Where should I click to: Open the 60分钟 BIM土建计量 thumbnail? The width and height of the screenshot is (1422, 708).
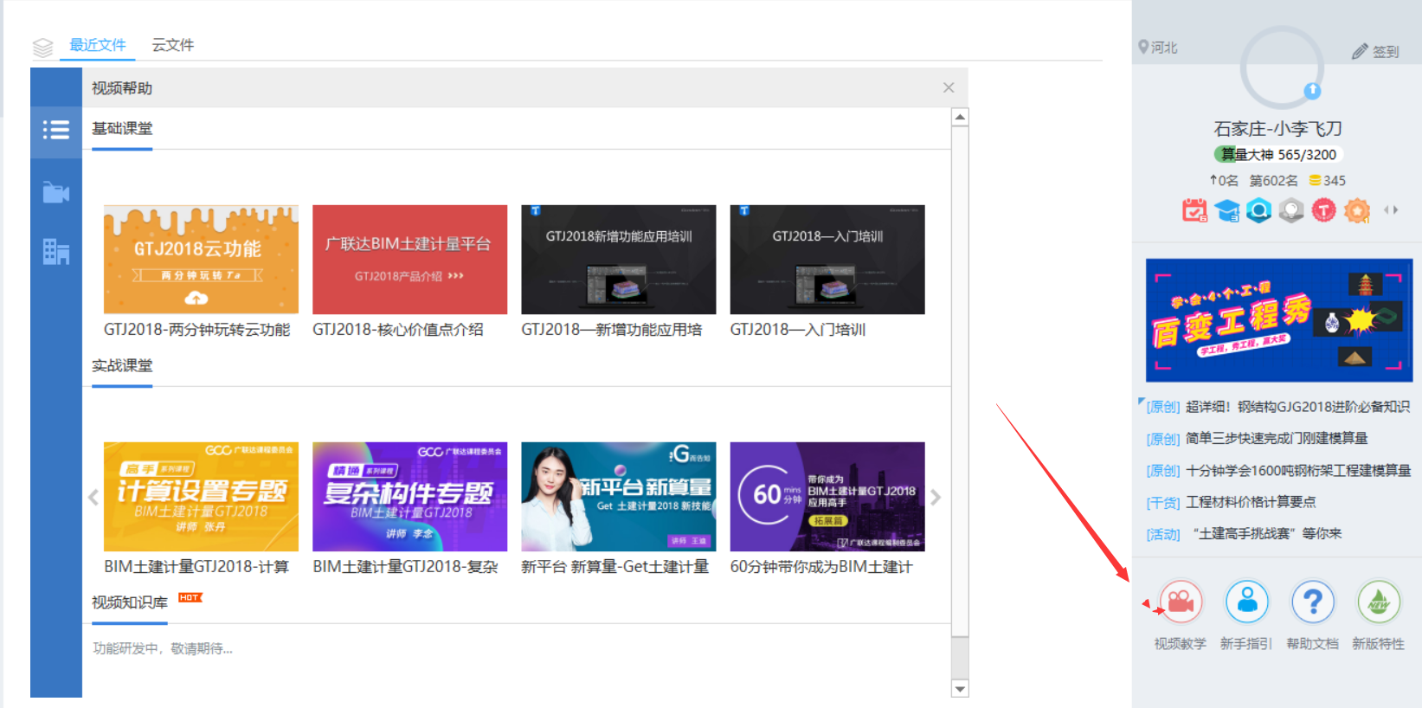tap(827, 497)
